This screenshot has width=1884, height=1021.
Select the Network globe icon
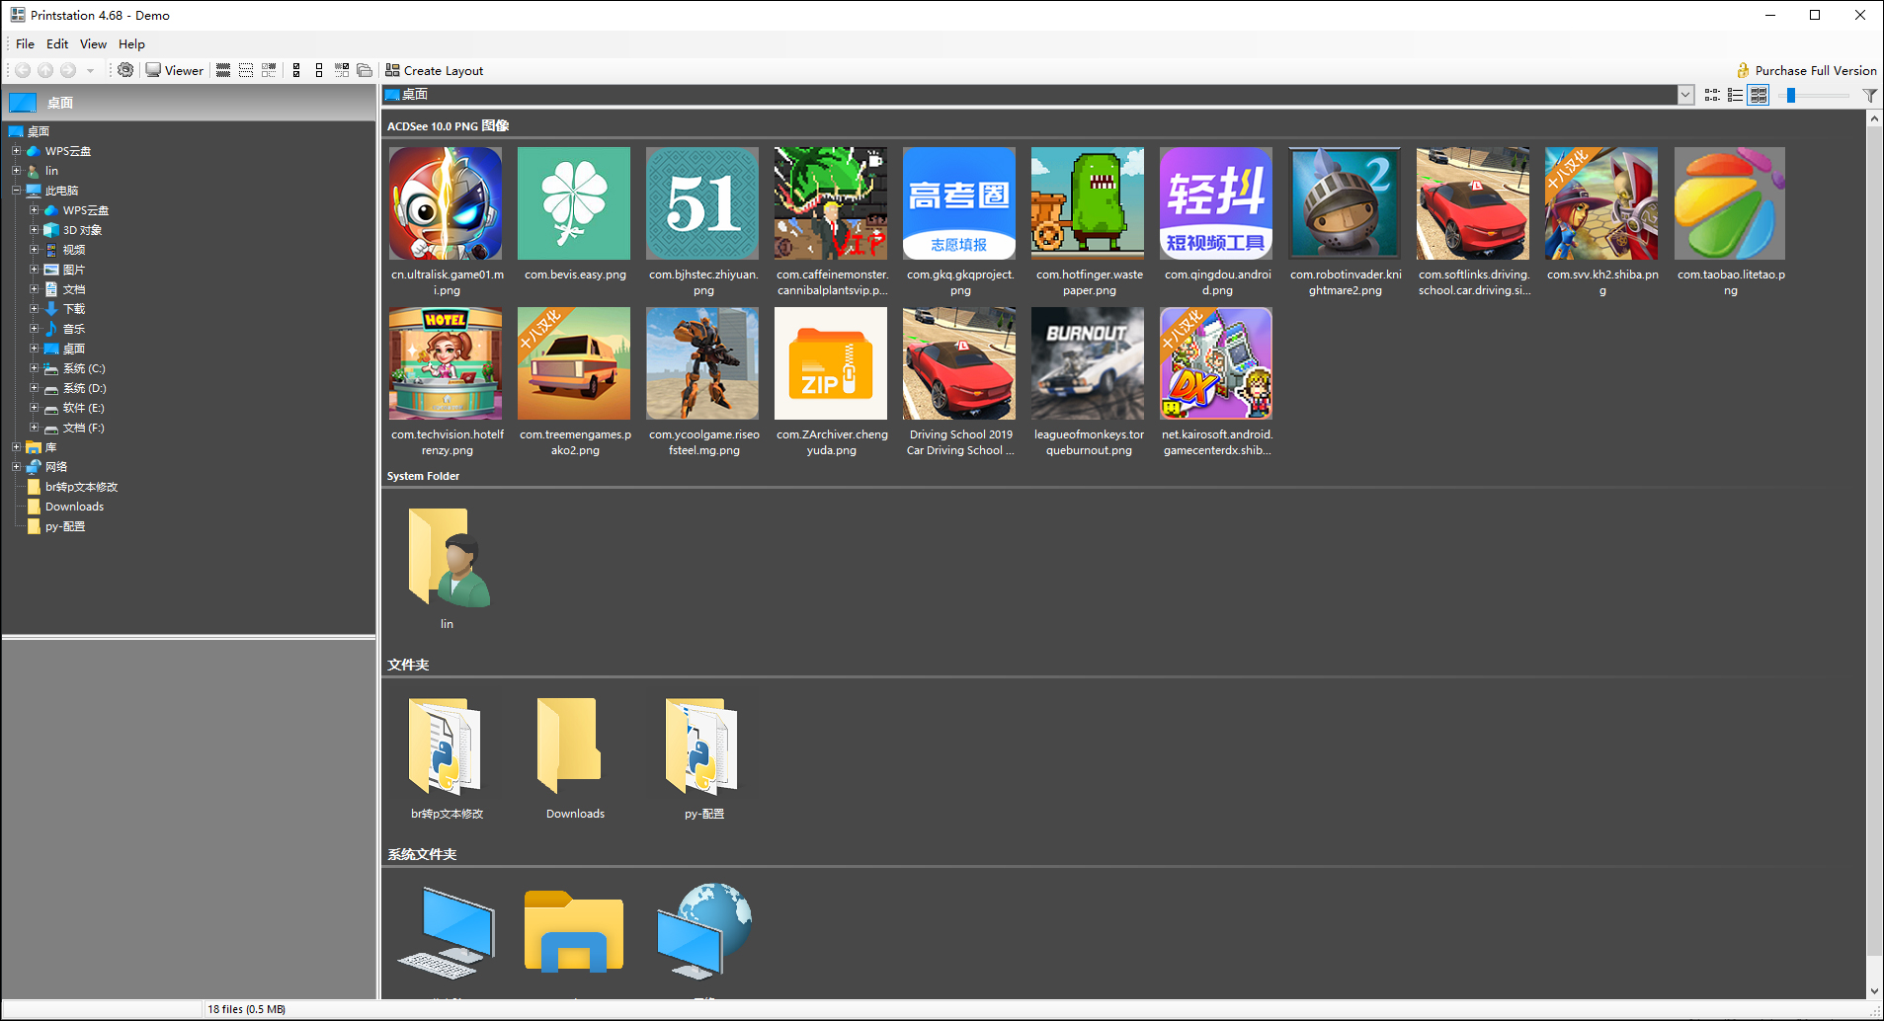704,930
